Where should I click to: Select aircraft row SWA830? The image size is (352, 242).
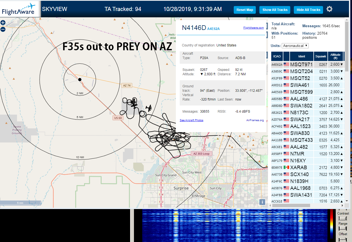307,133
